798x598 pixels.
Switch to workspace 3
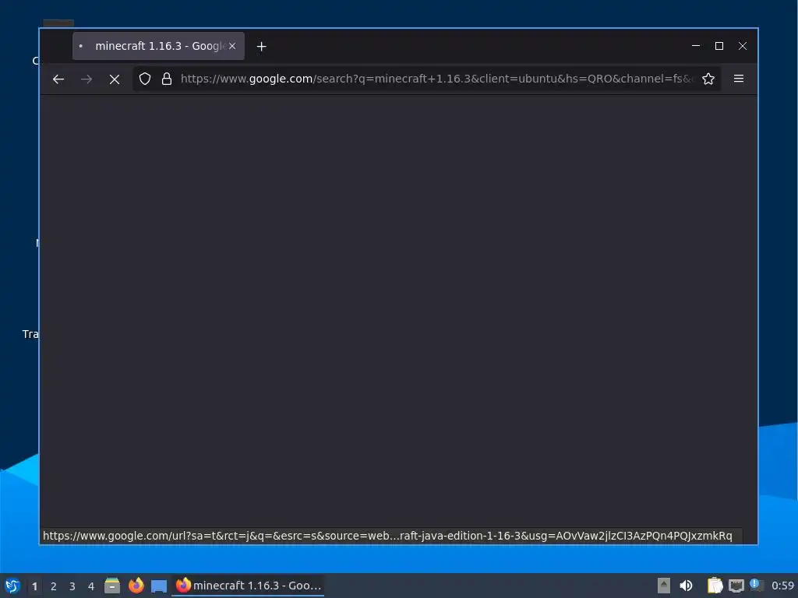point(72,586)
